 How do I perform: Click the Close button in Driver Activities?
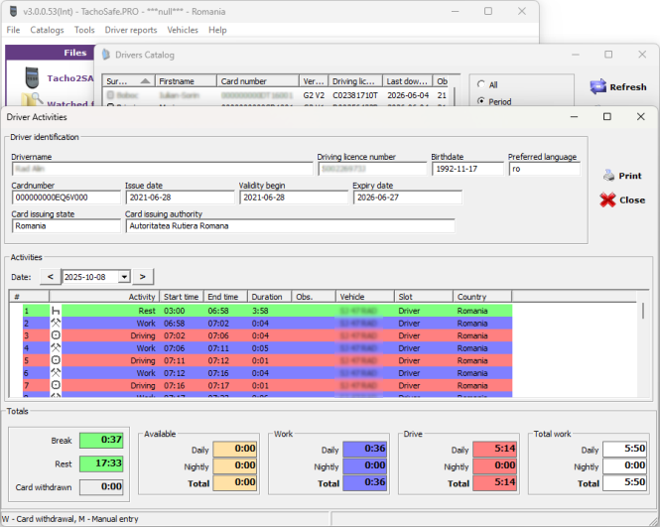coord(622,199)
